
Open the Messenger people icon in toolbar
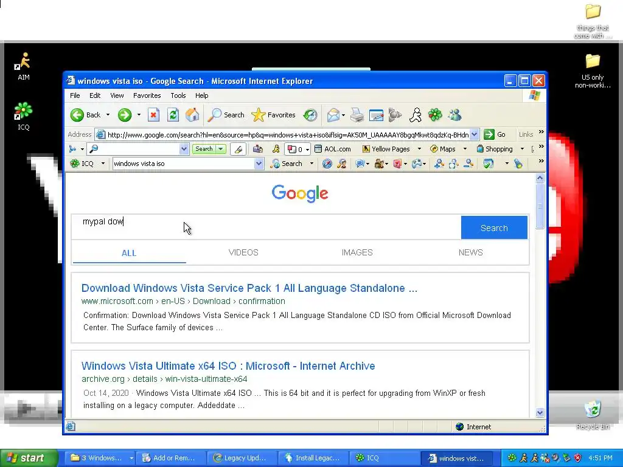click(x=455, y=115)
